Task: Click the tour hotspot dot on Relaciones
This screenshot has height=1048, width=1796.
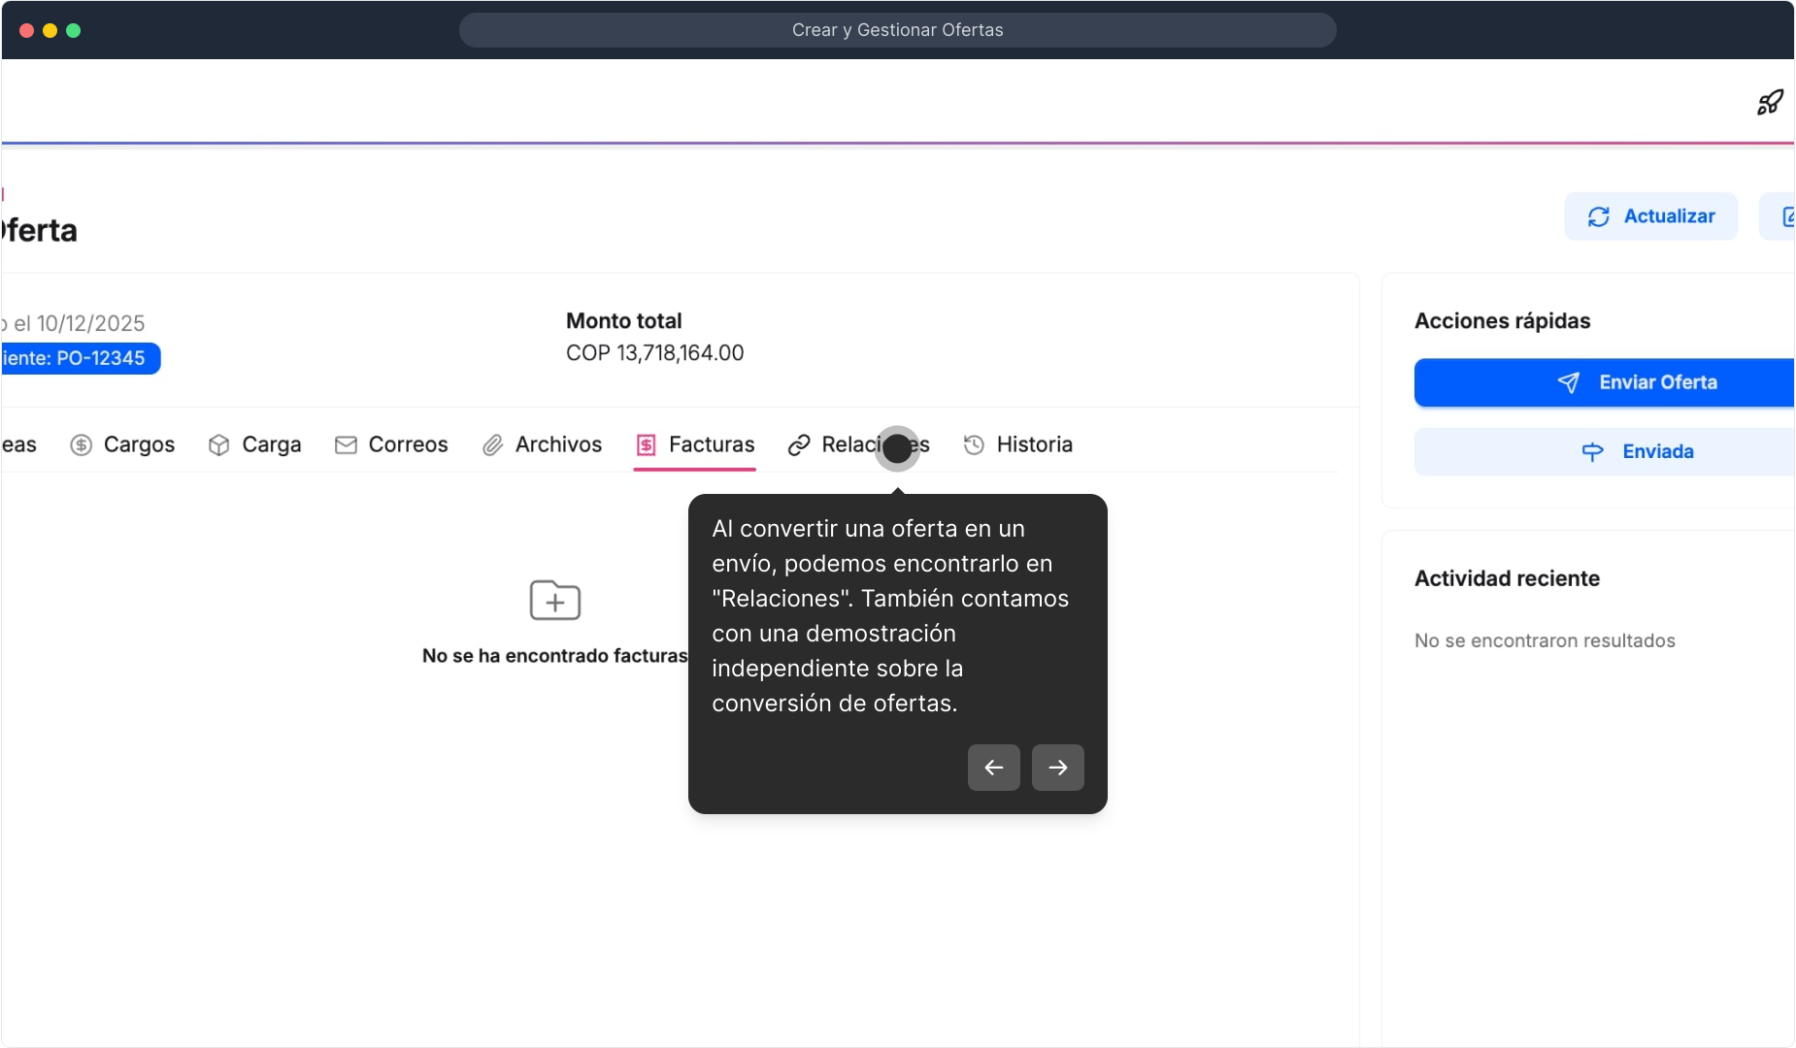Action: point(897,448)
